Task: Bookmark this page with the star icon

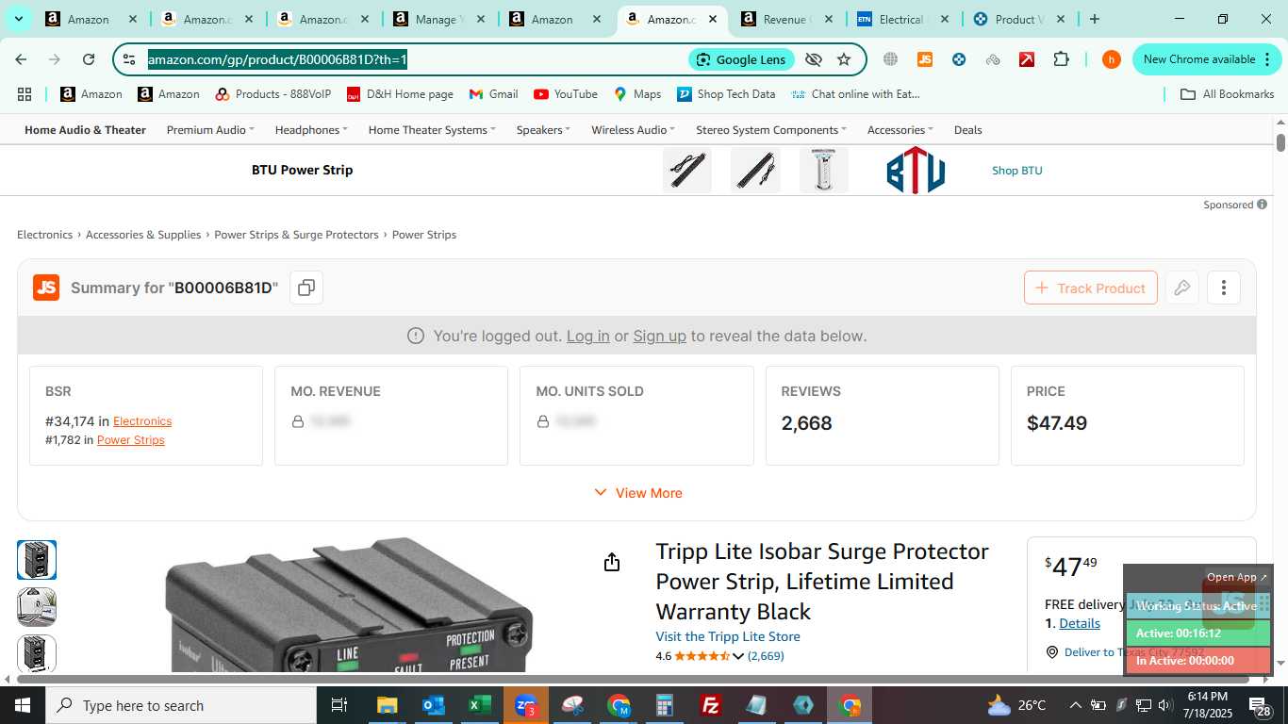Action: click(x=844, y=59)
